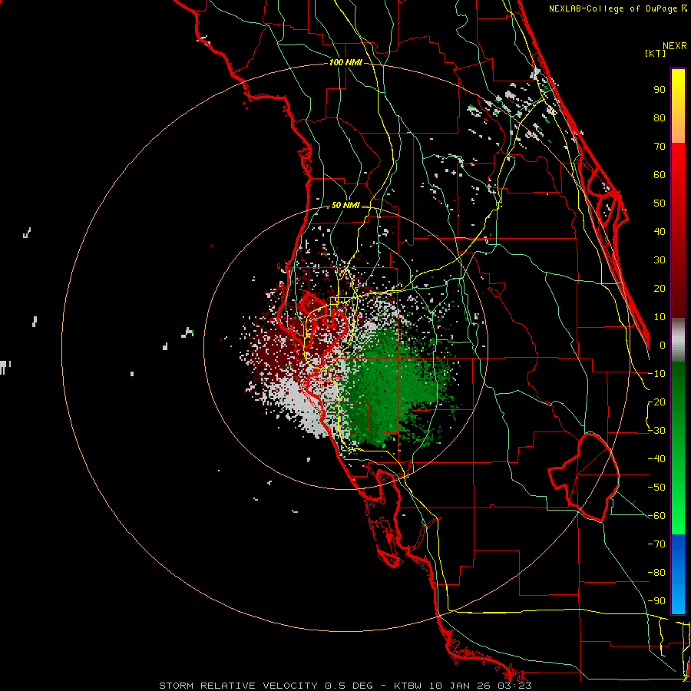Image resolution: width=691 pixels, height=691 pixels.
Task: Click the positive 30 knot scale label
Action: pos(660,260)
